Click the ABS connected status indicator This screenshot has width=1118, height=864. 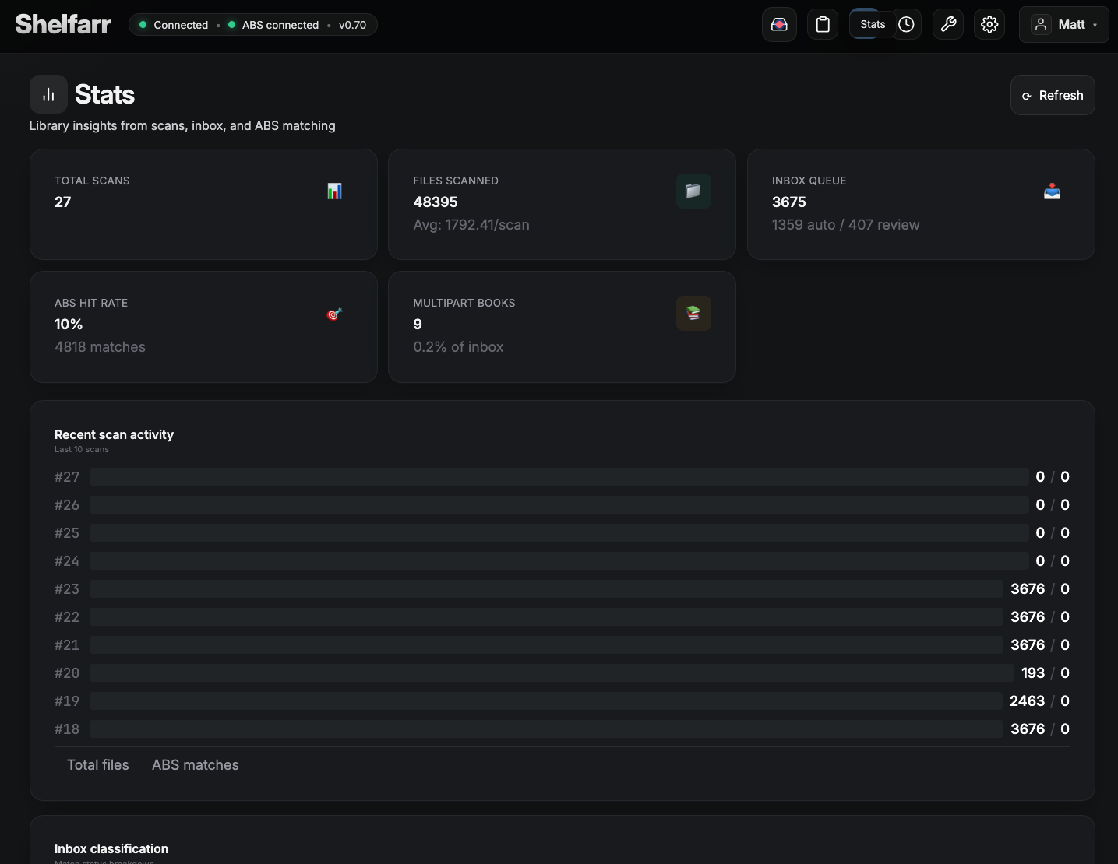[x=274, y=25]
